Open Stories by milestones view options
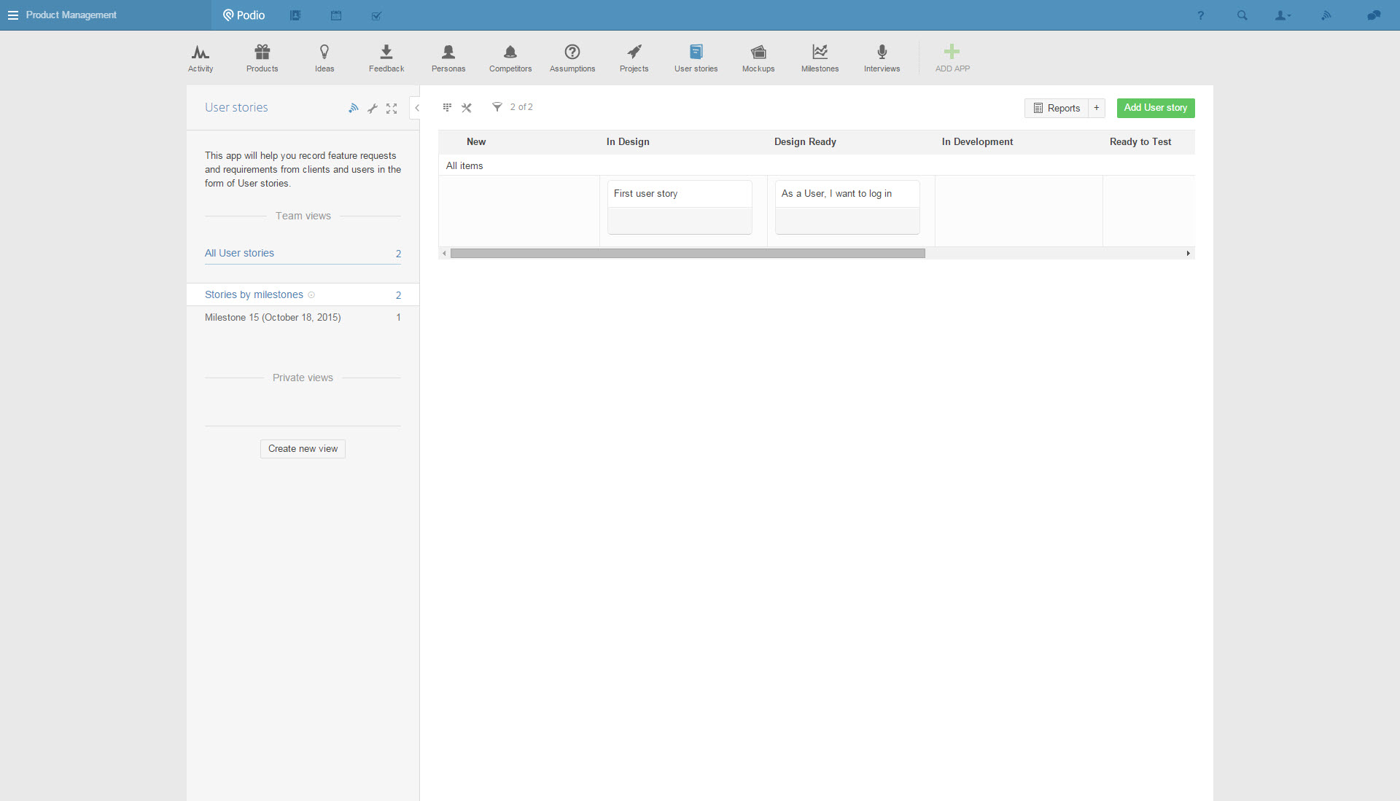 311,295
